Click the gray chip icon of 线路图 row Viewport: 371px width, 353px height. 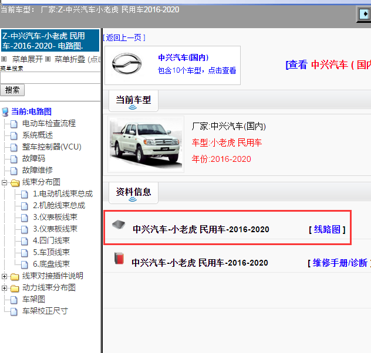[119, 225]
